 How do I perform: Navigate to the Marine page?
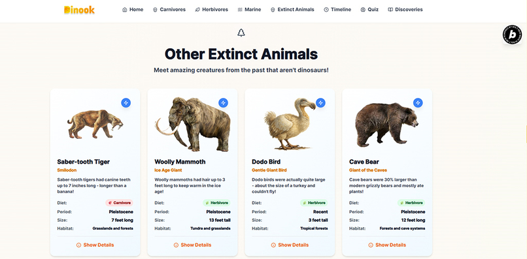click(x=249, y=10)
